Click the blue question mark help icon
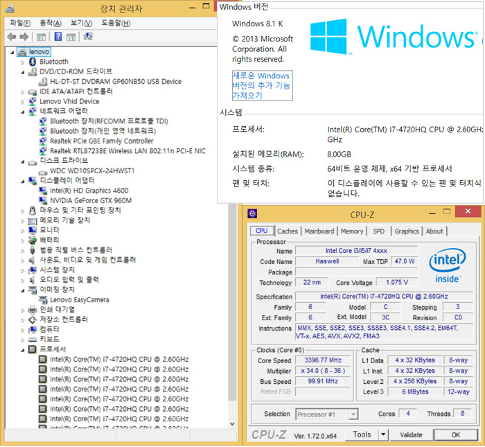This screenshot has height=447, width=485. tap(58, 37)
